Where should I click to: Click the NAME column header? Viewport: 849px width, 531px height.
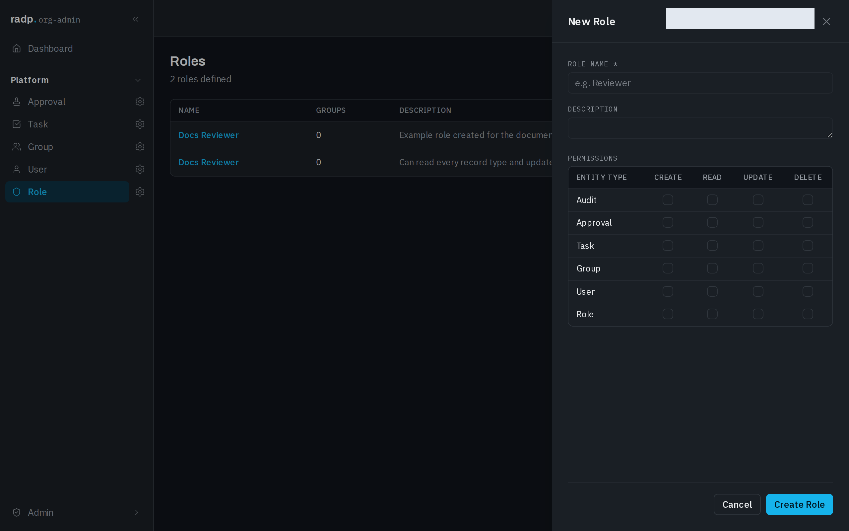pos(189,110)
